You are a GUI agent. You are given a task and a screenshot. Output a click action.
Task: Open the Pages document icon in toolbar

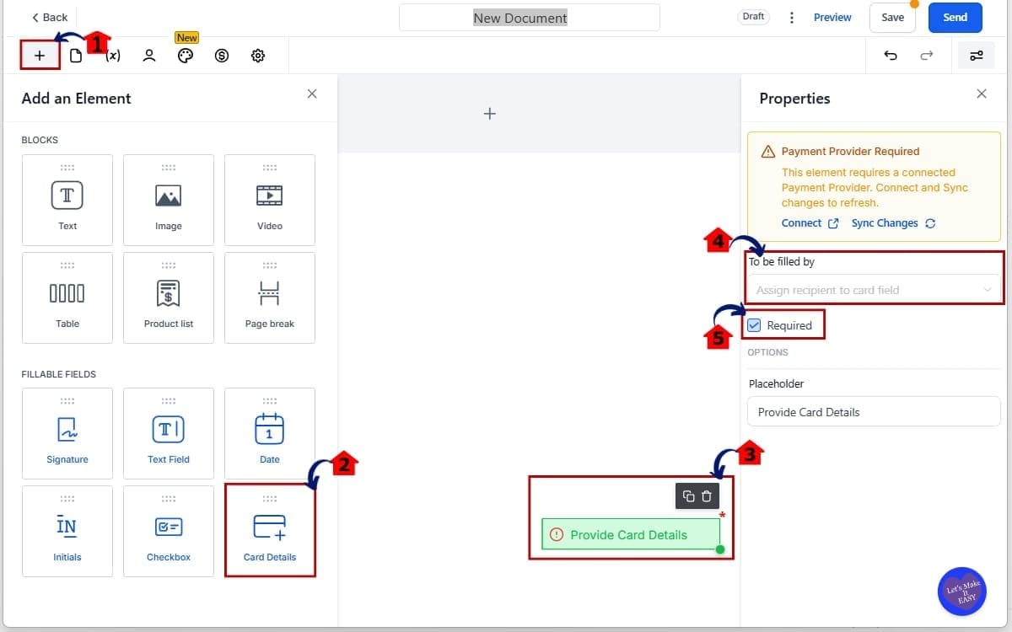click(x=76, y=56)
